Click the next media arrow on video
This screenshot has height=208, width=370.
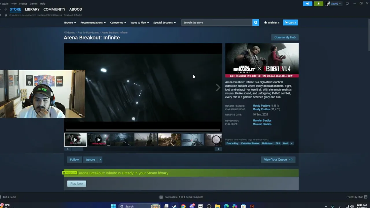tap(218, 88)
